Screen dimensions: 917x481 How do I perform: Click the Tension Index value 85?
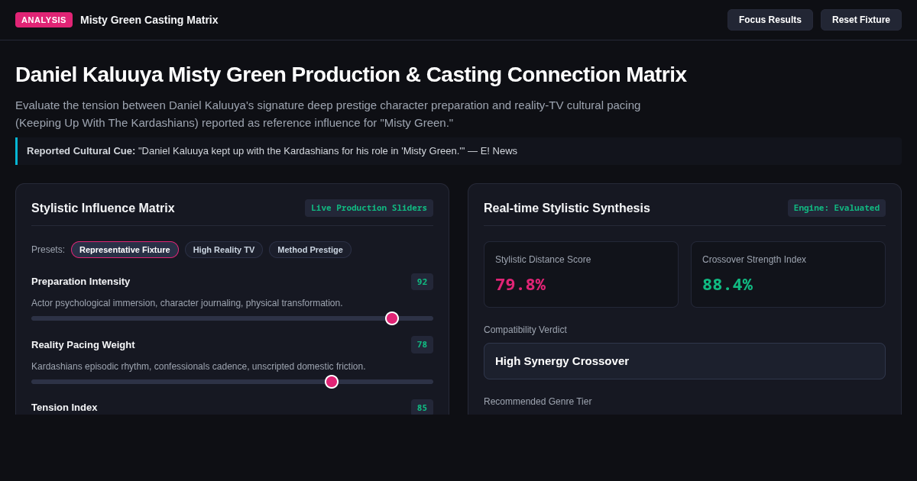pyautogui.click(x=422, y=407)
